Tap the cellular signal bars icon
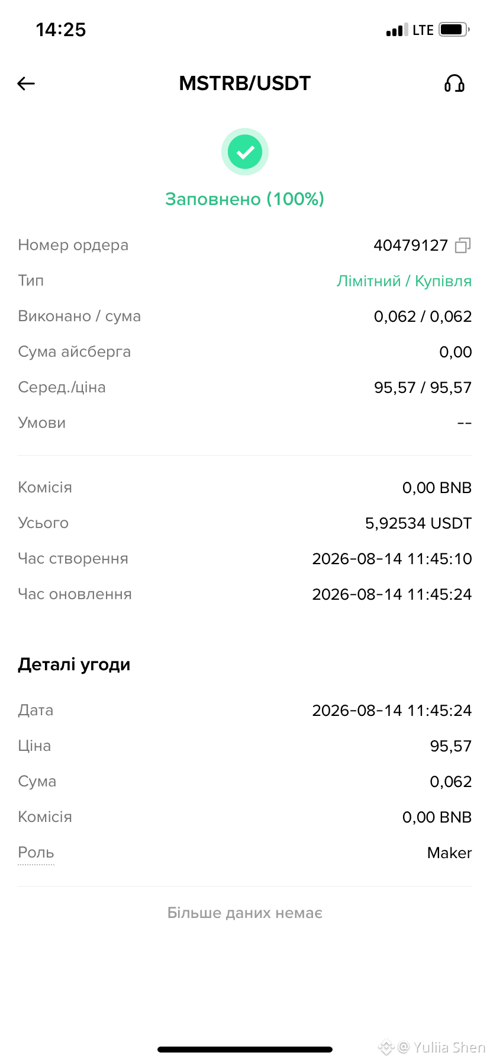The image size is (490, 1062). [x=397, y=30]
